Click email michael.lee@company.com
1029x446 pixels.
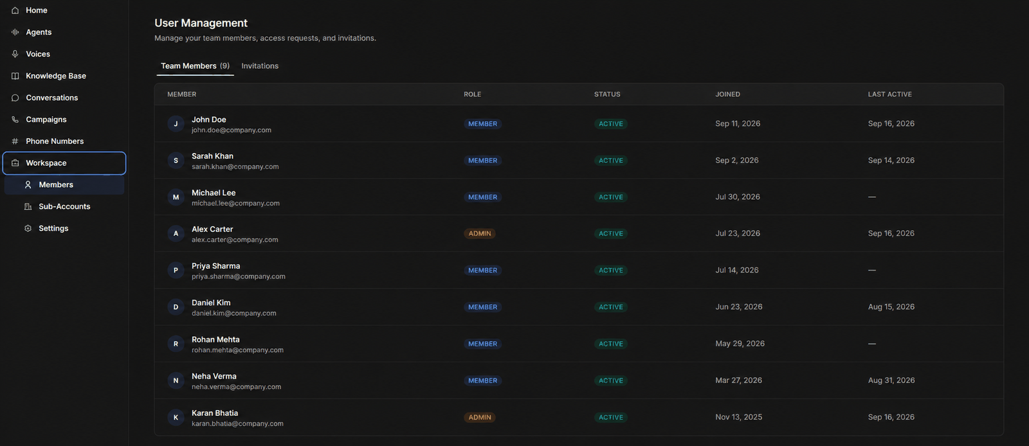235,204
